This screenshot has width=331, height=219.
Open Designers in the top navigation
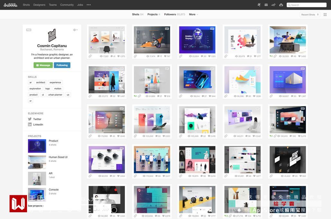(x=39, y=4)
